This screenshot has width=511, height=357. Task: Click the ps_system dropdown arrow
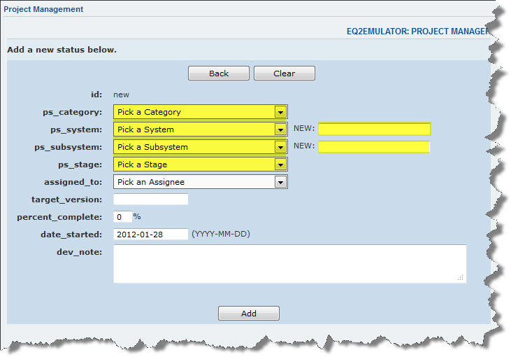pyautogui.click(x=281, y=129)
